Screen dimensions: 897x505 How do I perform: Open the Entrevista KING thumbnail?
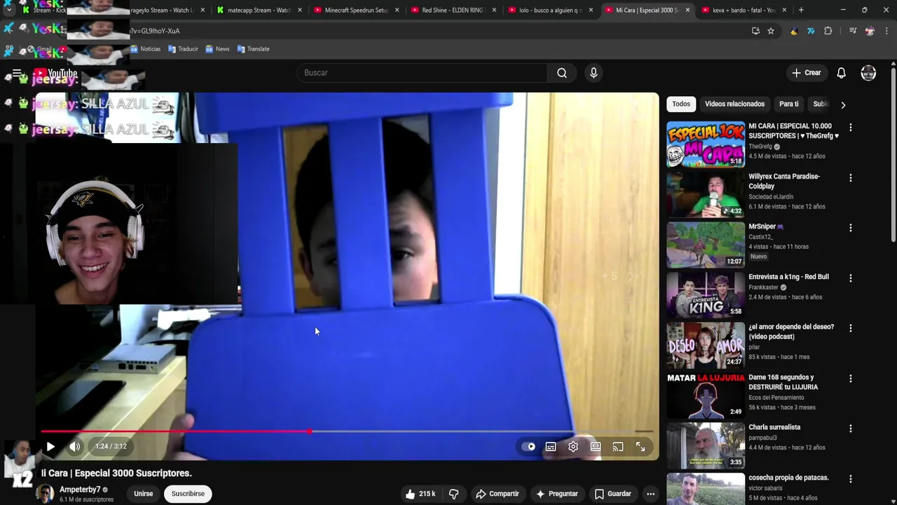(706, 295)
